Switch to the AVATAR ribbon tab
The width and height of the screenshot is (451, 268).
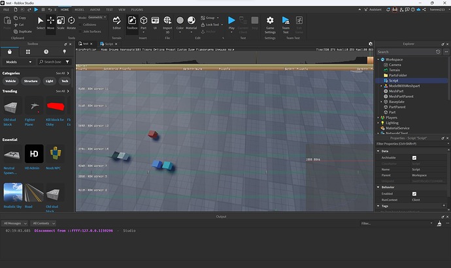coord(95,10)
